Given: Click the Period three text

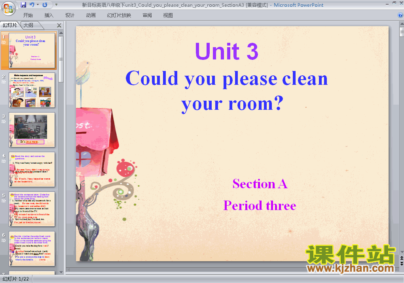Looking at the screenshot, I should 260,205.
